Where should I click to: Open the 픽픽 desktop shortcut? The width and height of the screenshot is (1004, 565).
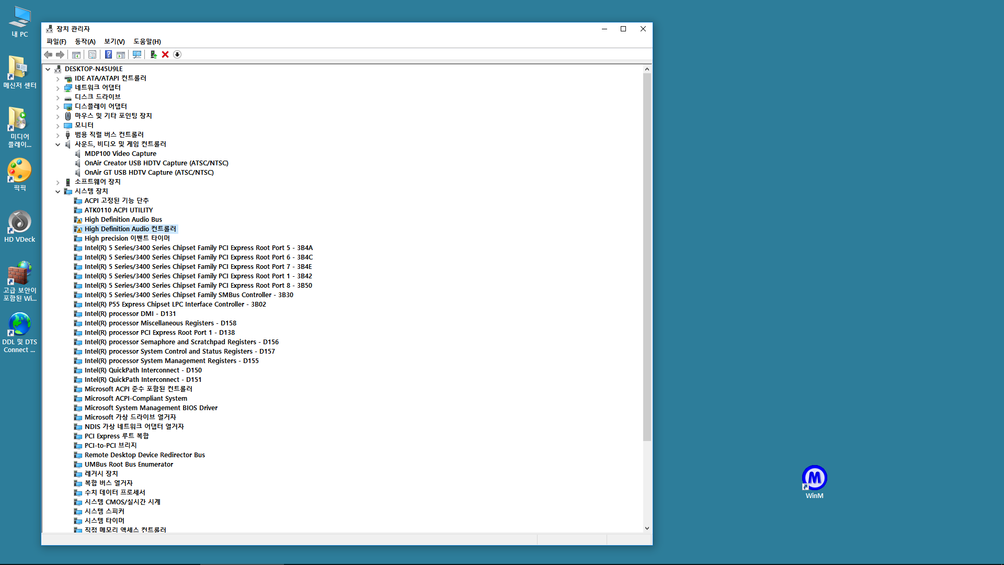coord(20,175)
